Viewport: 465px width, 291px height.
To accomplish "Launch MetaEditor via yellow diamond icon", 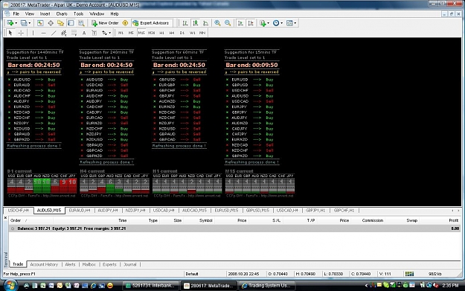I will coord(125,23).
